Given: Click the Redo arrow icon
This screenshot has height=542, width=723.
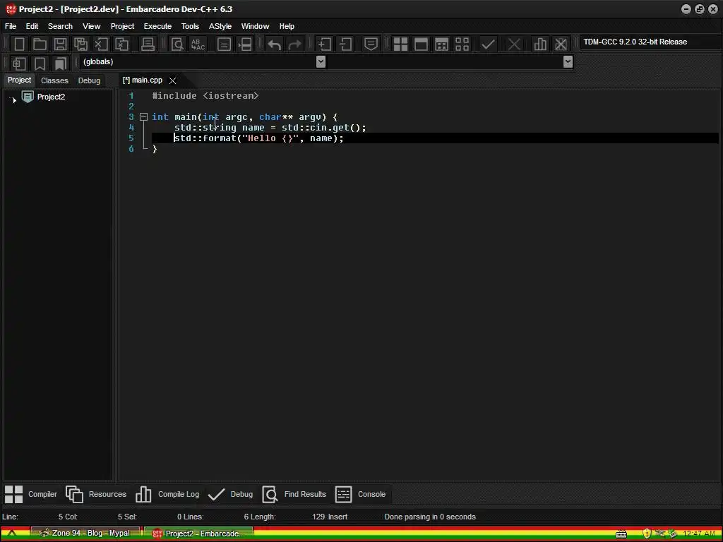Looking at the screenshot, I should coord(294,44).
